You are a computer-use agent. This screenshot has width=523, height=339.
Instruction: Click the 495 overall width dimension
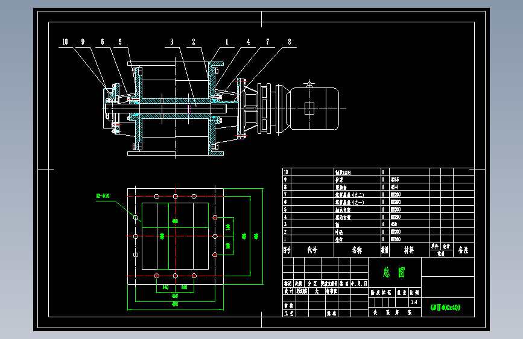(175, 304)
